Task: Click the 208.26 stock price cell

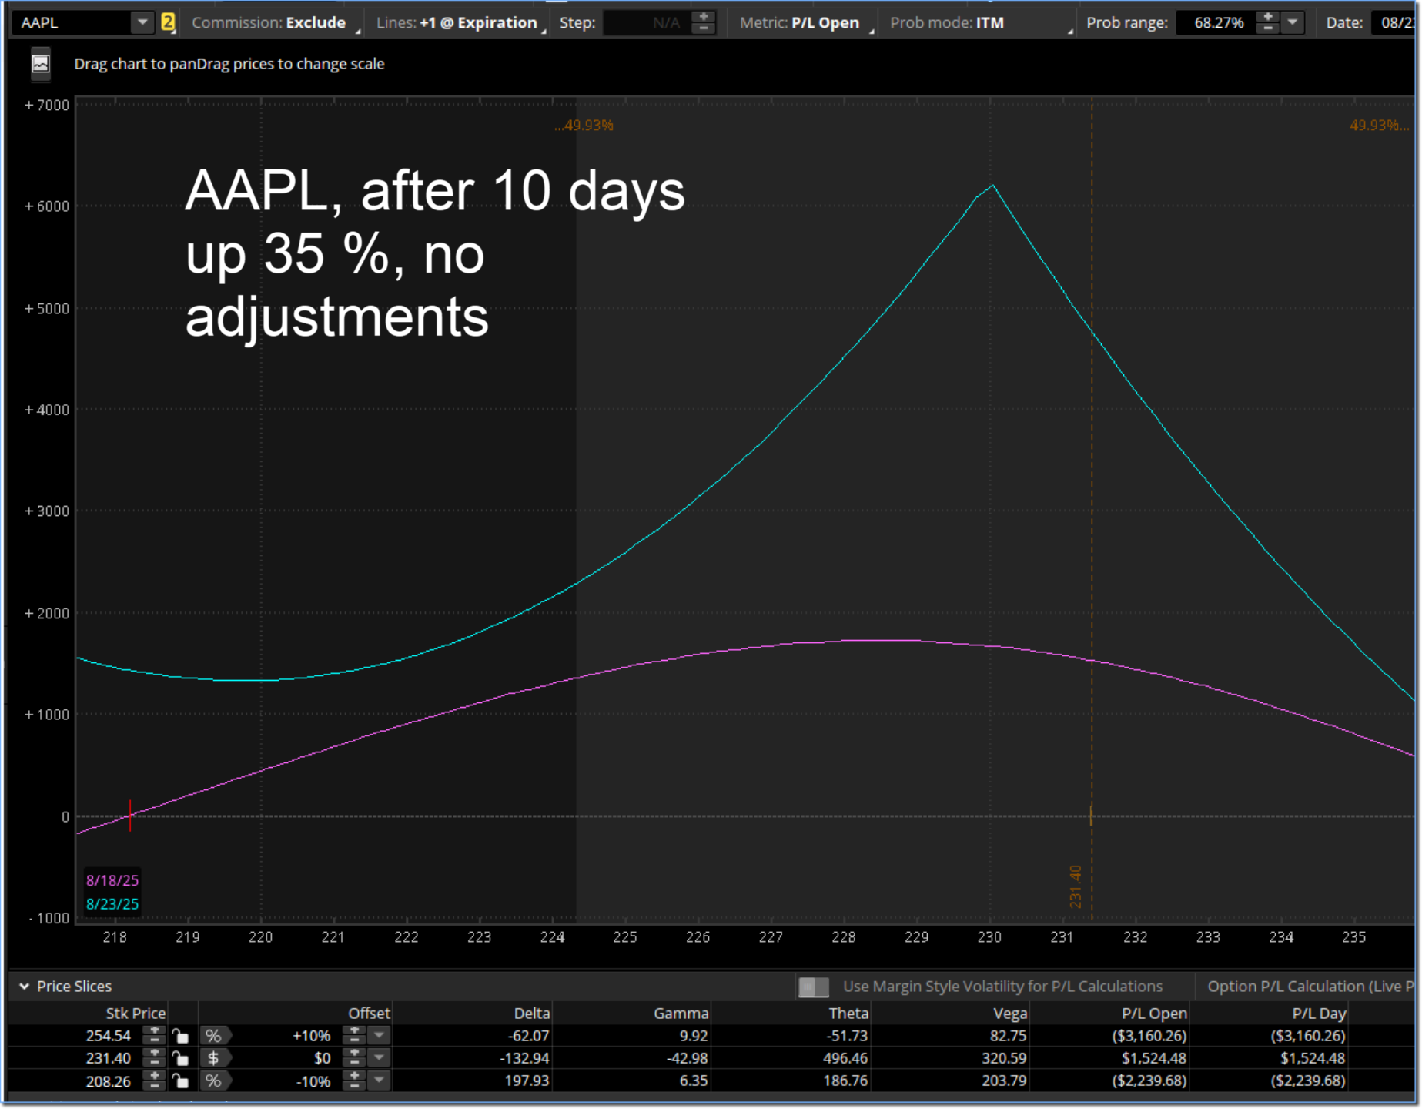Action: [x=109, y=1081]
